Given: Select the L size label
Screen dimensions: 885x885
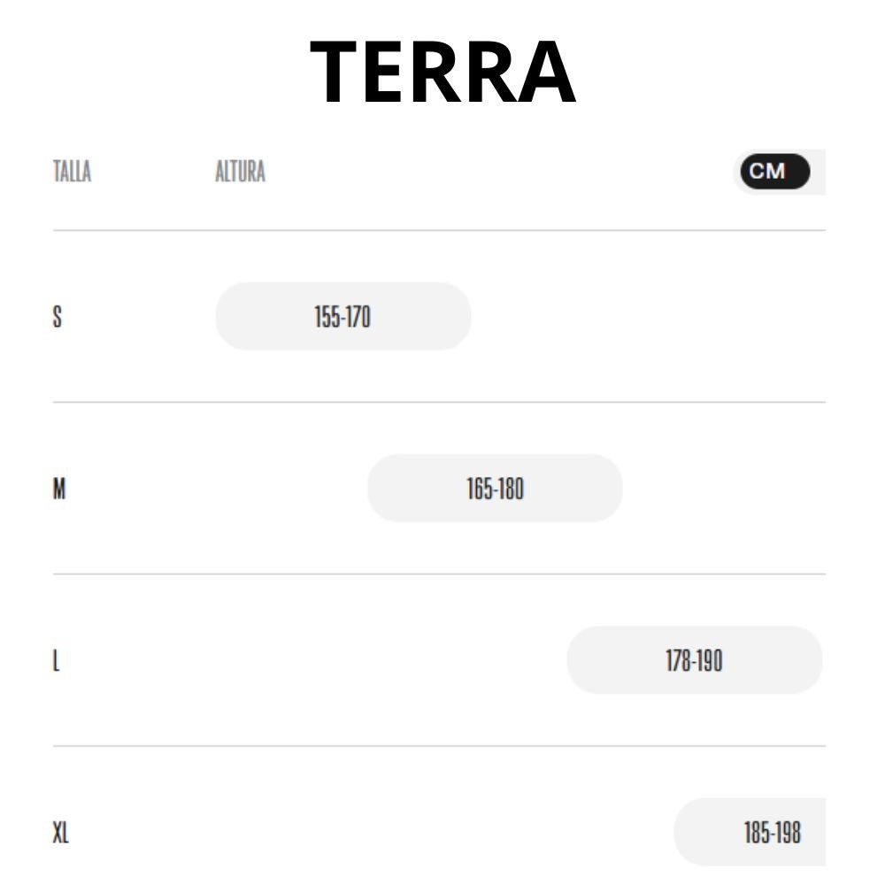Looking at the screenshot, I should click(x=57, y=660).
